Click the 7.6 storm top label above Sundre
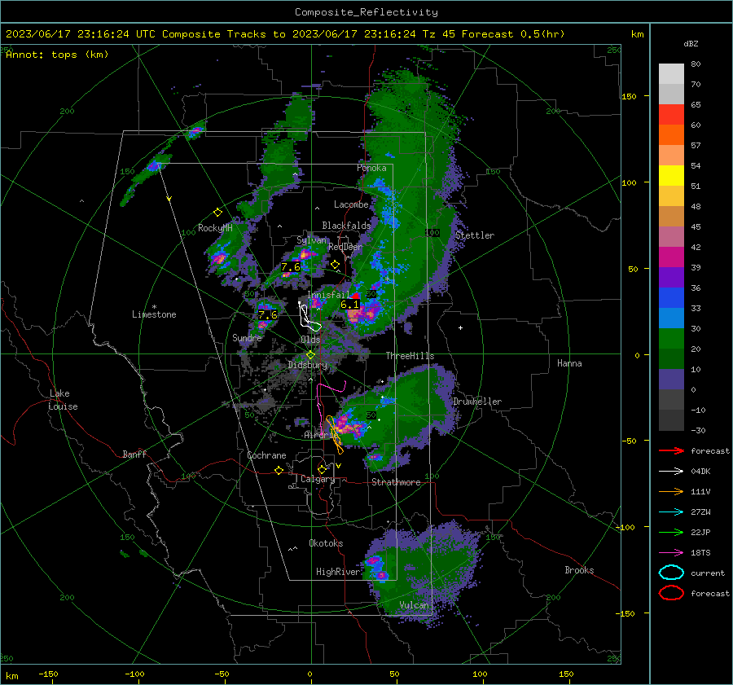Image resolution: width=733 pixels, height=685 pixels. [x=267, y=314]
